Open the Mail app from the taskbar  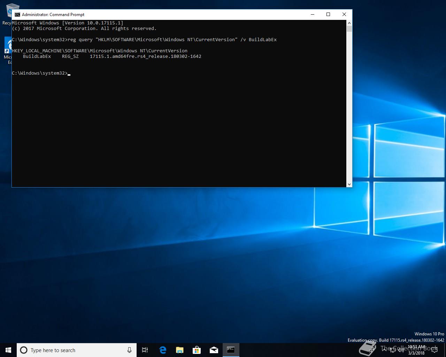click(x=214, y=350)
